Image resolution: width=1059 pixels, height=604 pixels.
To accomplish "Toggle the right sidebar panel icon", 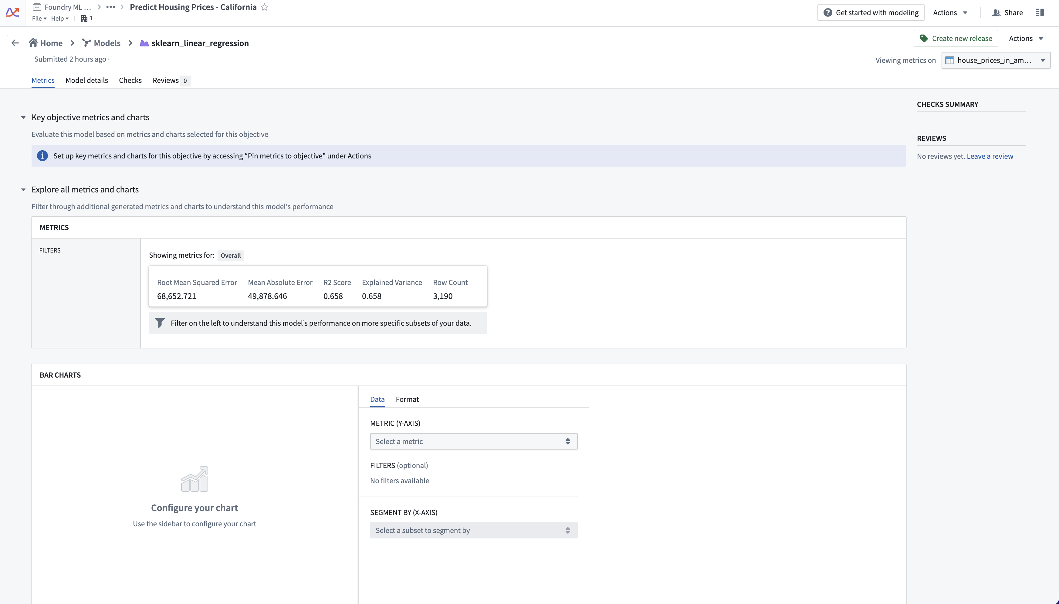I will click(x=1040, y=12).
